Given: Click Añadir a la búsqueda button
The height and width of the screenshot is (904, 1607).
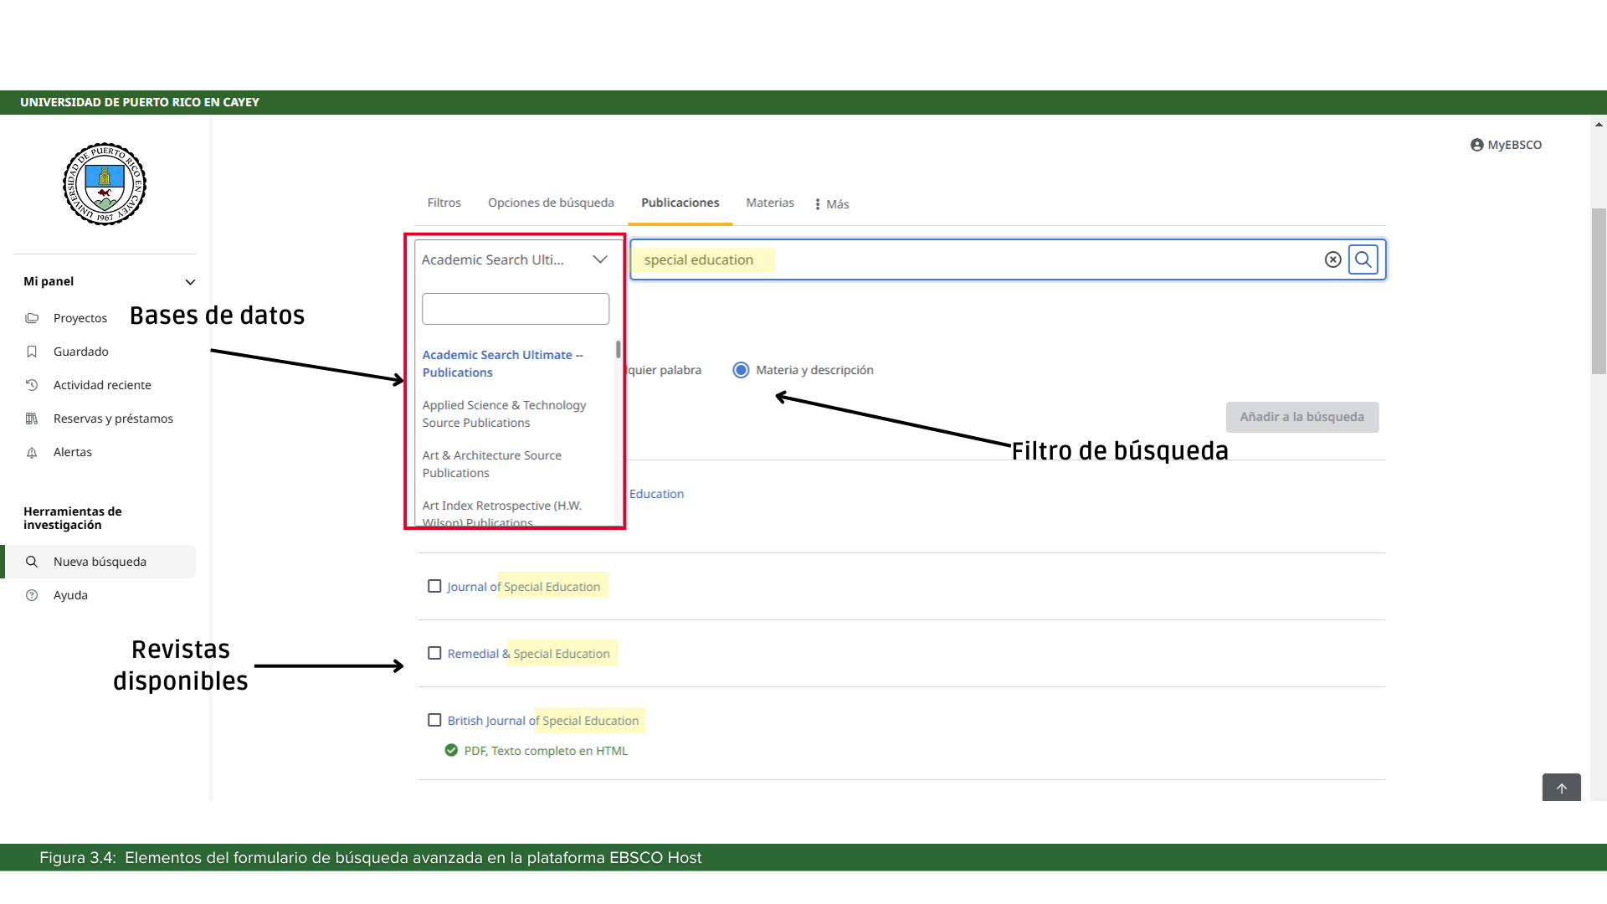Looking at the screenshot, I should (x=1302, y=417).
